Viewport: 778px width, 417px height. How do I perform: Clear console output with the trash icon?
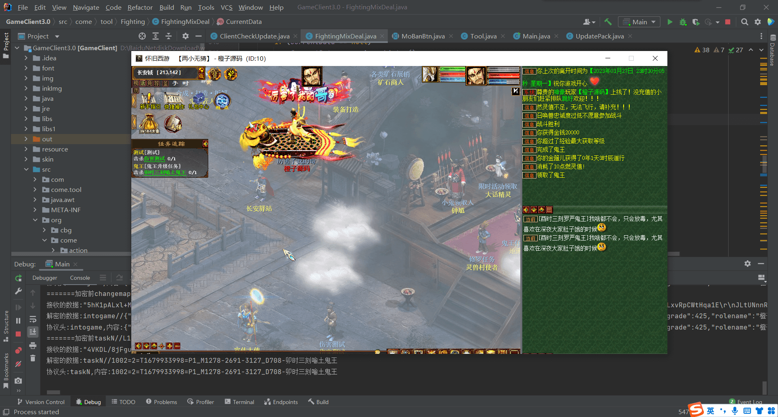tap(33, 358)
